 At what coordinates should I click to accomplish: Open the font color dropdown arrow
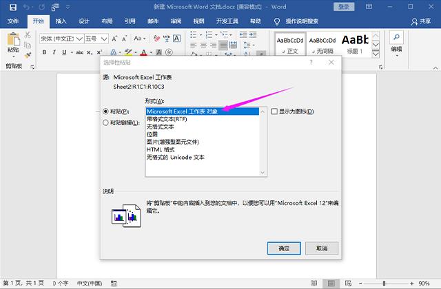(151, 52)
